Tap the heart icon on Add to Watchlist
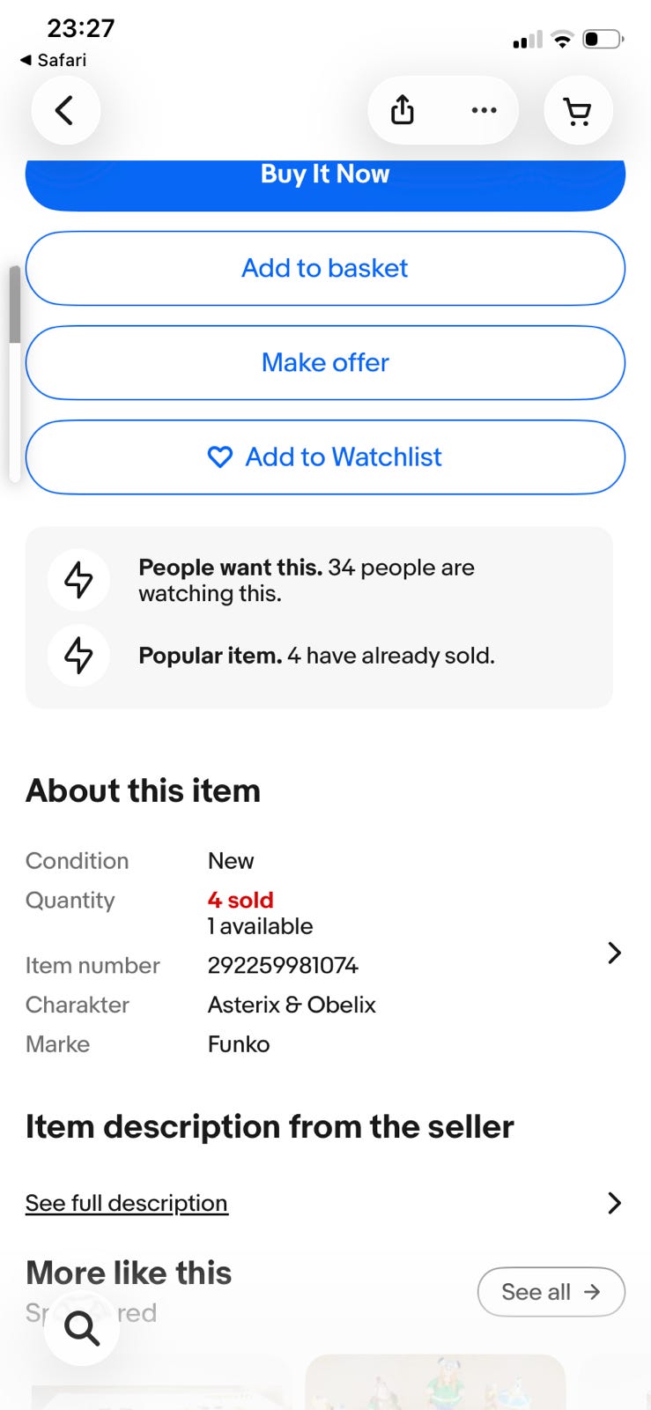The image size is (651, 1410). [219, 456]
